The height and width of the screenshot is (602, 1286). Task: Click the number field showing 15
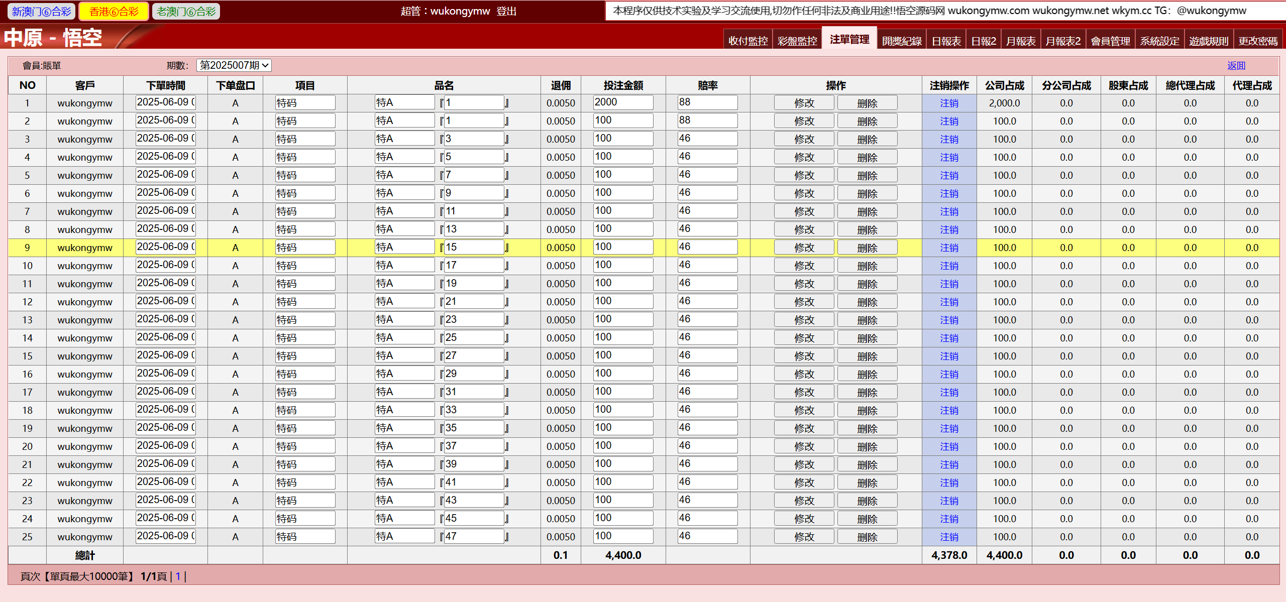[x=474, y=247]
